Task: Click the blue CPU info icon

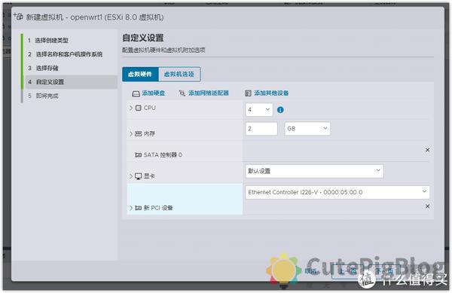Action: click(x=280, y=110)
